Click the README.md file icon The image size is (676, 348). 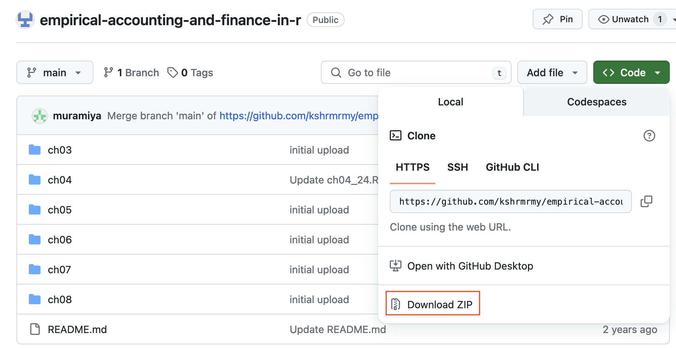click(x=35, y=329)
